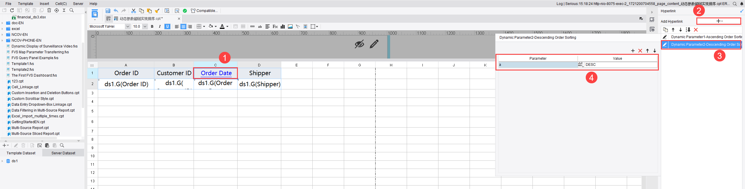
Task: Switch to the Server Dataset tab
Action: (63, 153)
